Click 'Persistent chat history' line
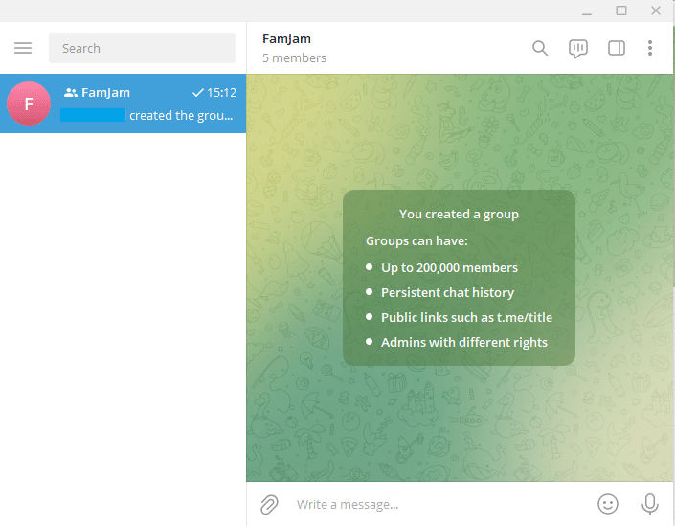Screen dimensions: 675x526 (x=447, y=293)
